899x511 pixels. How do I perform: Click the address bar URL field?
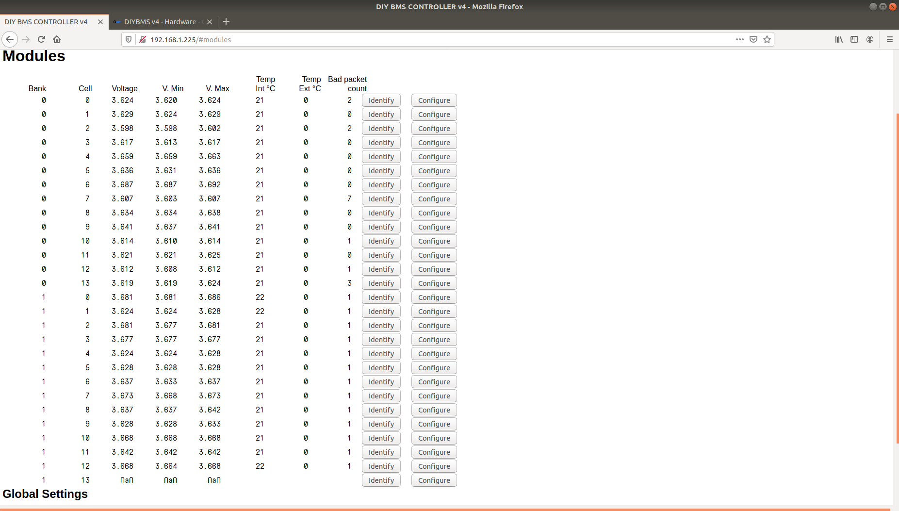click(437, 39)
